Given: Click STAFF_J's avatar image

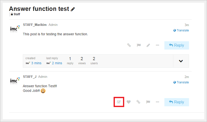Looking at the screenshot, I should [15, 81].
